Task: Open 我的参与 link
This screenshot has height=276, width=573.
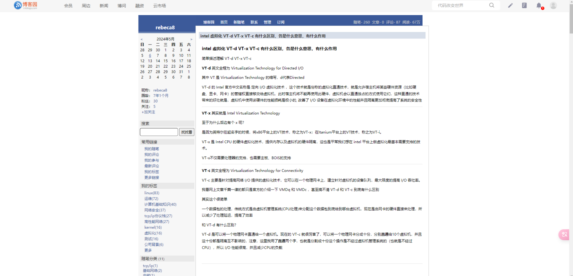Action: [152, 160]
